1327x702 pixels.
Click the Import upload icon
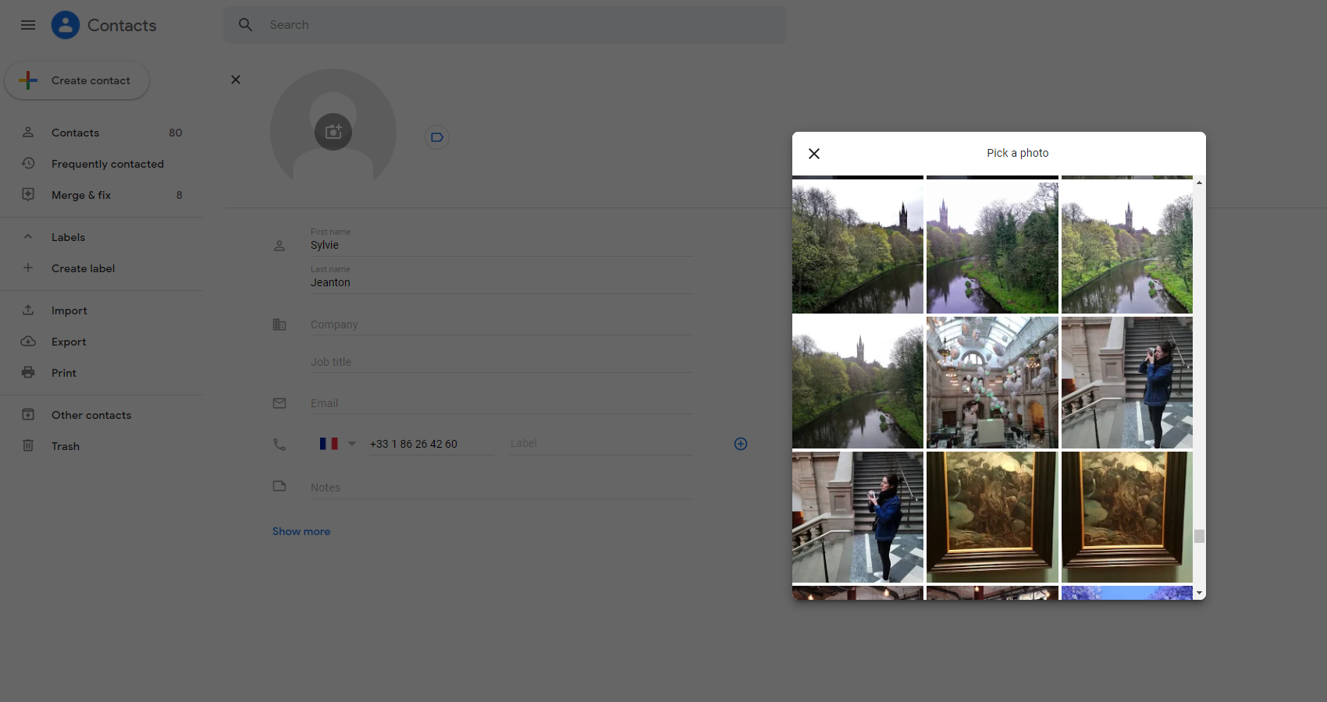28,310
